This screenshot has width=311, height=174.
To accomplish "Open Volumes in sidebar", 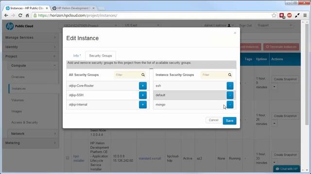I will pyautogui.click(x=17, y=100).
